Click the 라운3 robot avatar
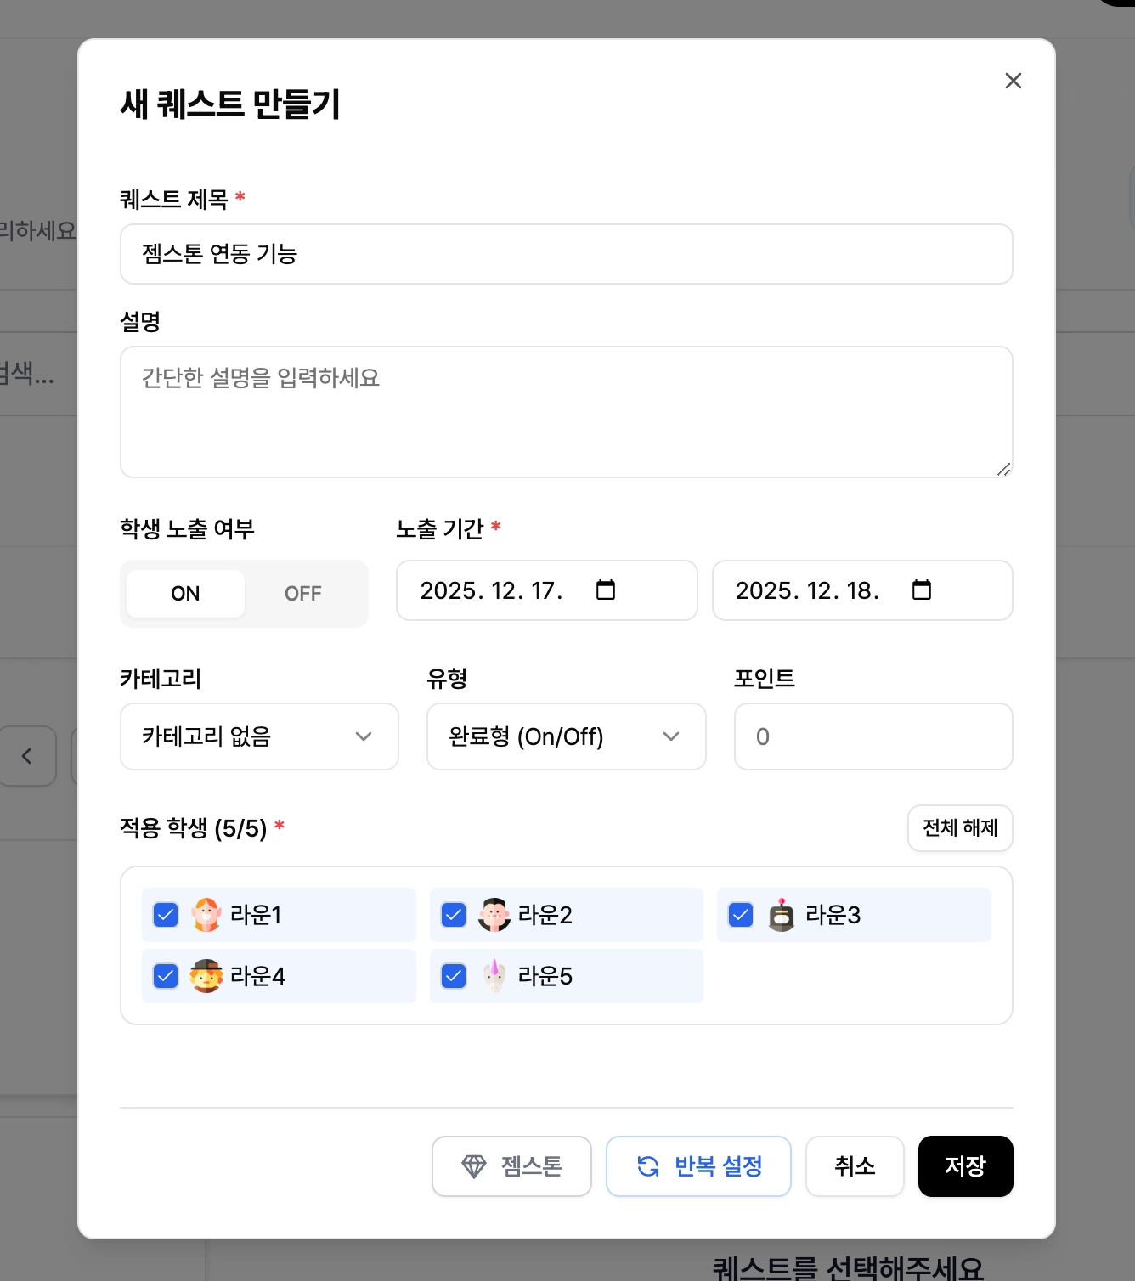This screenshot has height=1281, width=1135. point(782,915)
